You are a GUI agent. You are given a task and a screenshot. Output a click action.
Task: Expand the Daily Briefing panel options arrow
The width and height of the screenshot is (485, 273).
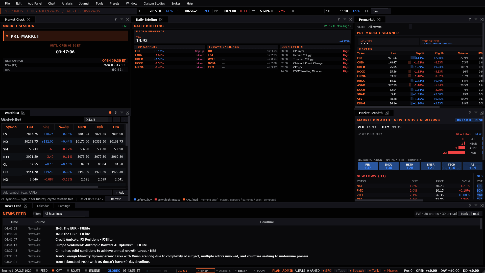point(345,19)
